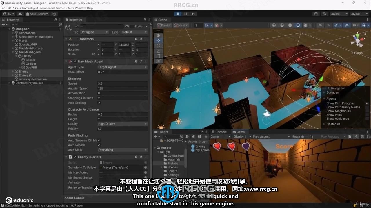Pause the running game

tap(185, 14)
